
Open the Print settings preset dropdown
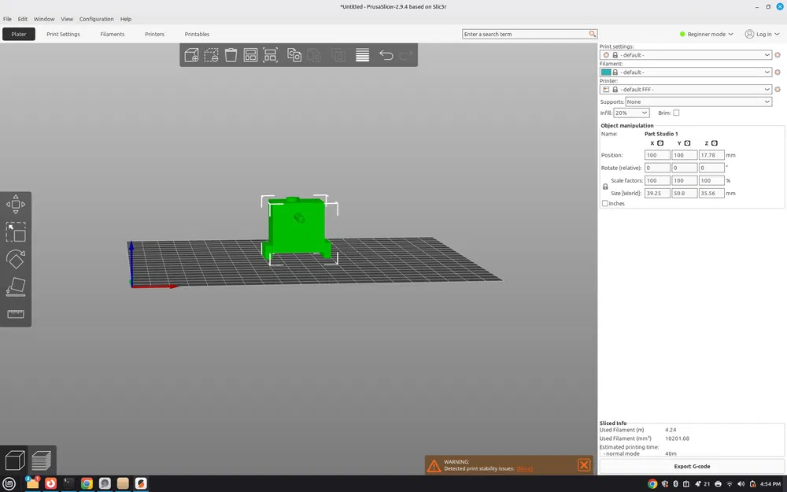tap(685, 55)
